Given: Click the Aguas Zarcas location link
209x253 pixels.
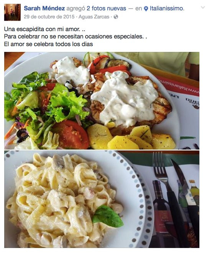Looking at the screenshot, I should (x=94, y=17).
